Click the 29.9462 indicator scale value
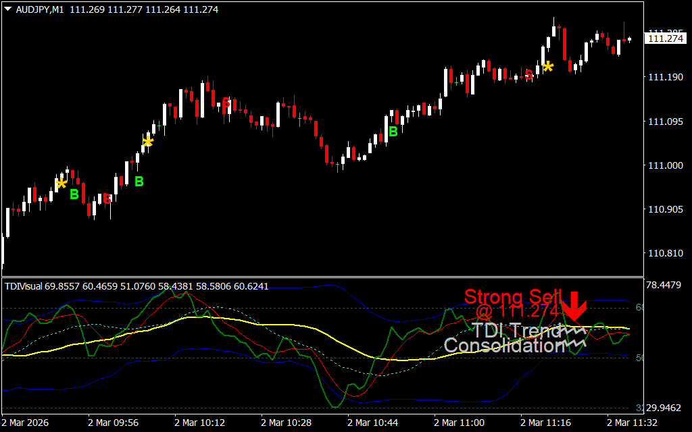Image resolution: width=692 pixels, height=432 pixels. coord(665,408)
